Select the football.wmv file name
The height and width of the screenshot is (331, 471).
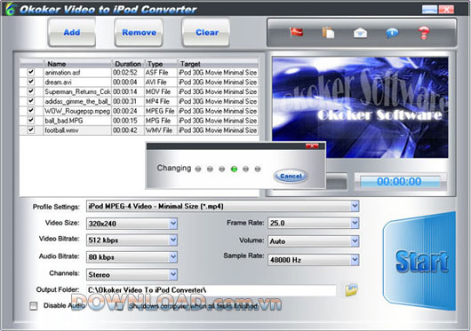click(x=61, y=130)
